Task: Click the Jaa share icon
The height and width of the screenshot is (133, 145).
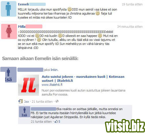Action: click(x=20, y=101)
